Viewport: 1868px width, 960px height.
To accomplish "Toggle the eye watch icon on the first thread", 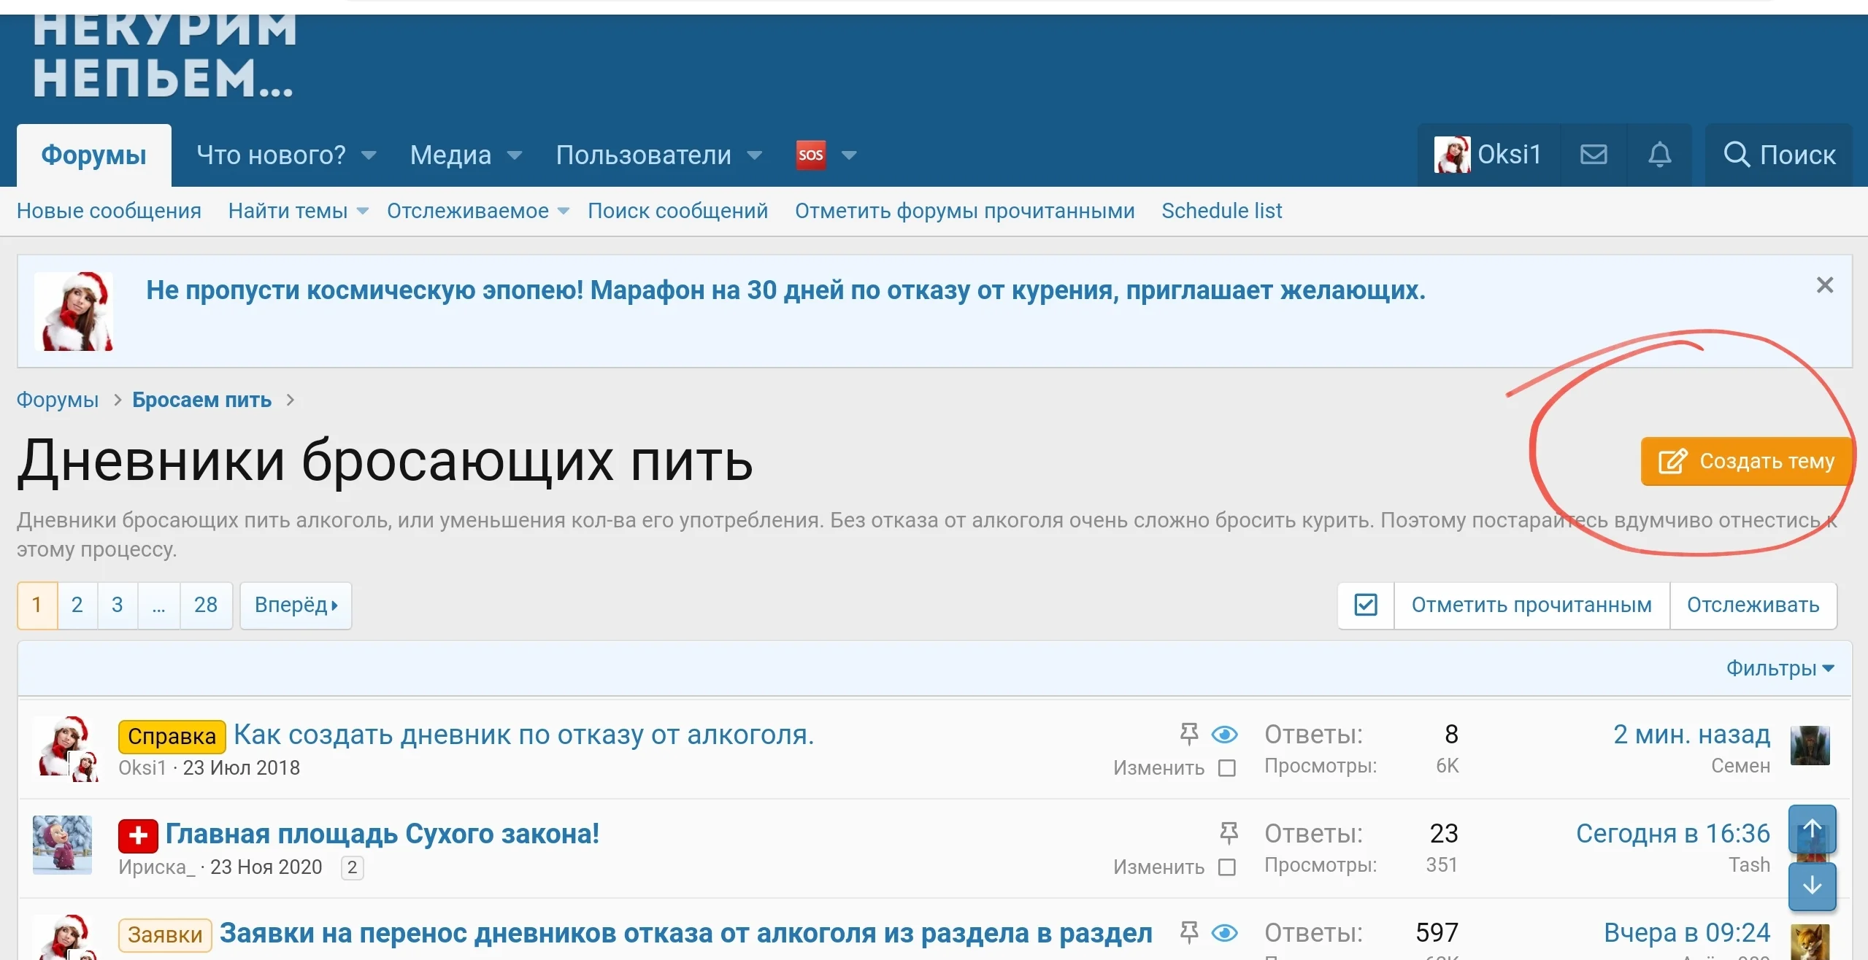I will pos(1225,735).
